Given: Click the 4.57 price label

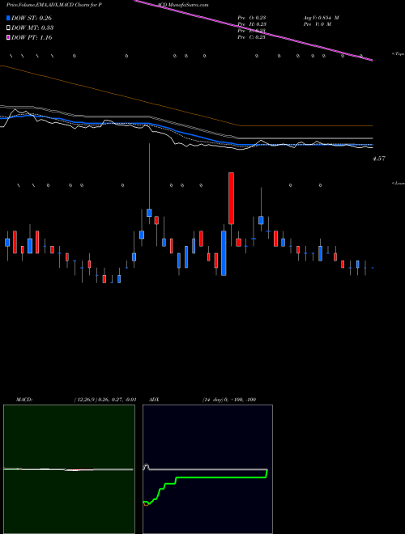Looking at the screenshot, I should pos(379,159).
